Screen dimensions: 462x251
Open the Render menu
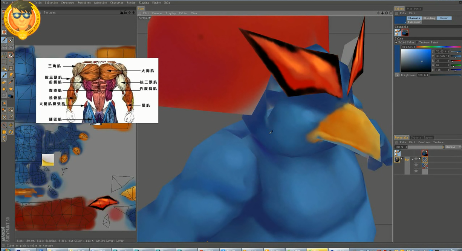(x=131, y=3)
